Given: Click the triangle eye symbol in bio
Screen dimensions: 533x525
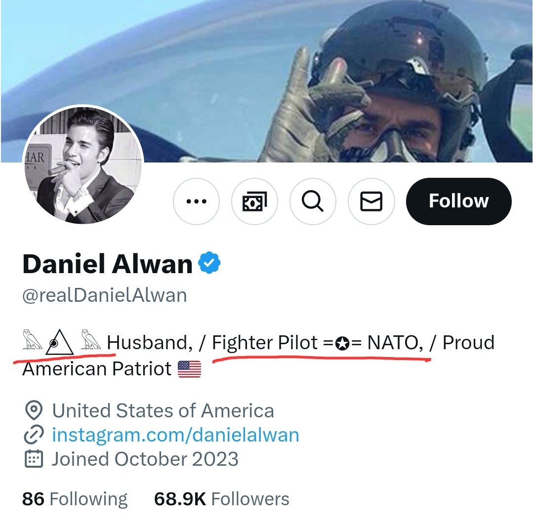Looking at the screenshot, I should 60,343.
